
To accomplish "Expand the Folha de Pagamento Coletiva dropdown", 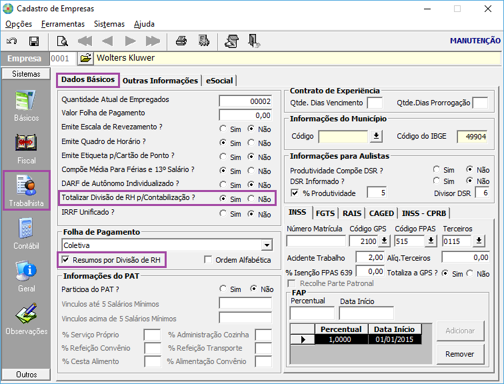I will point(267,245).
